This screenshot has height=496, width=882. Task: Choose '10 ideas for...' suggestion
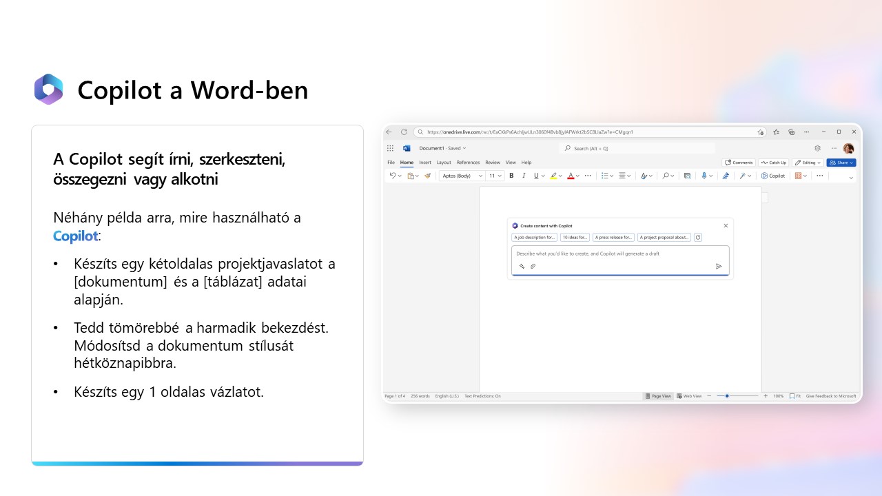pyautogui.click(x=575, y=237)
